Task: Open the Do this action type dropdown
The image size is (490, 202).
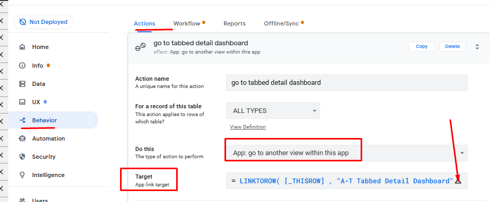Action: (347, 153)
